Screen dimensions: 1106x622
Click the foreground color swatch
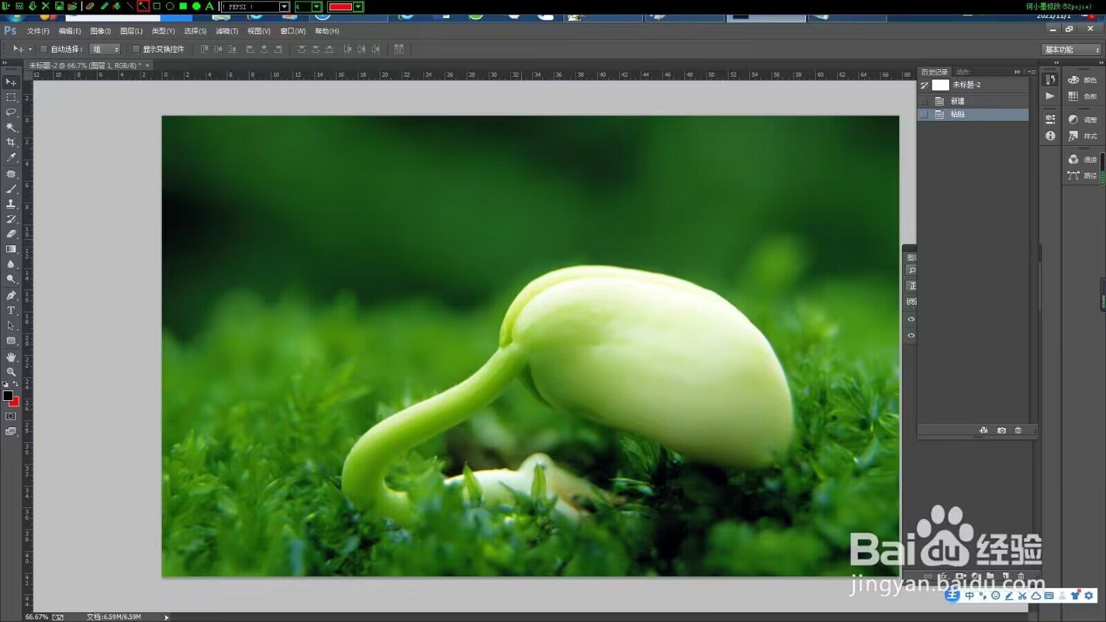[x=8, y=395]
